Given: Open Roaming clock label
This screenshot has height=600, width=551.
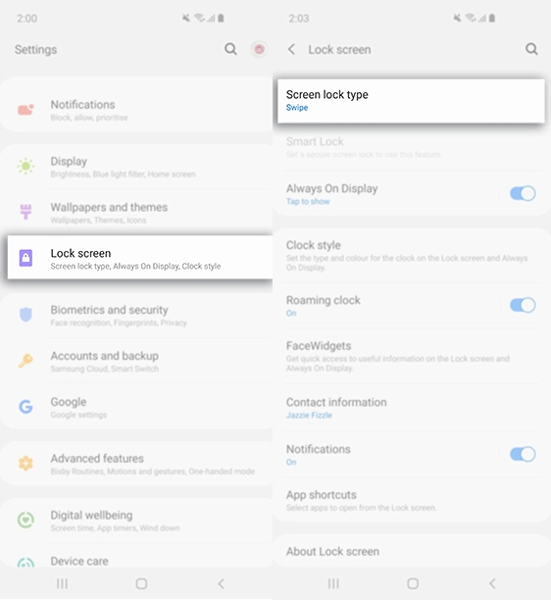Looking at the screenshot, I should click(x=324, y=300).
